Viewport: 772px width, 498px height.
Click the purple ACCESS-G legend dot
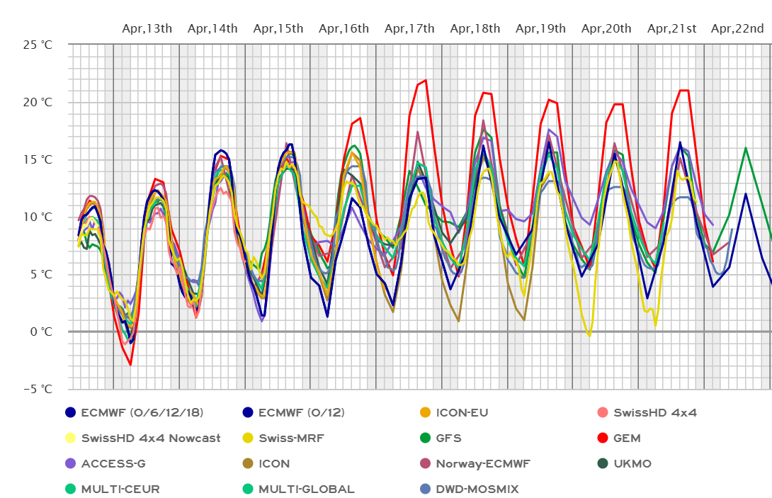[70, 463]
